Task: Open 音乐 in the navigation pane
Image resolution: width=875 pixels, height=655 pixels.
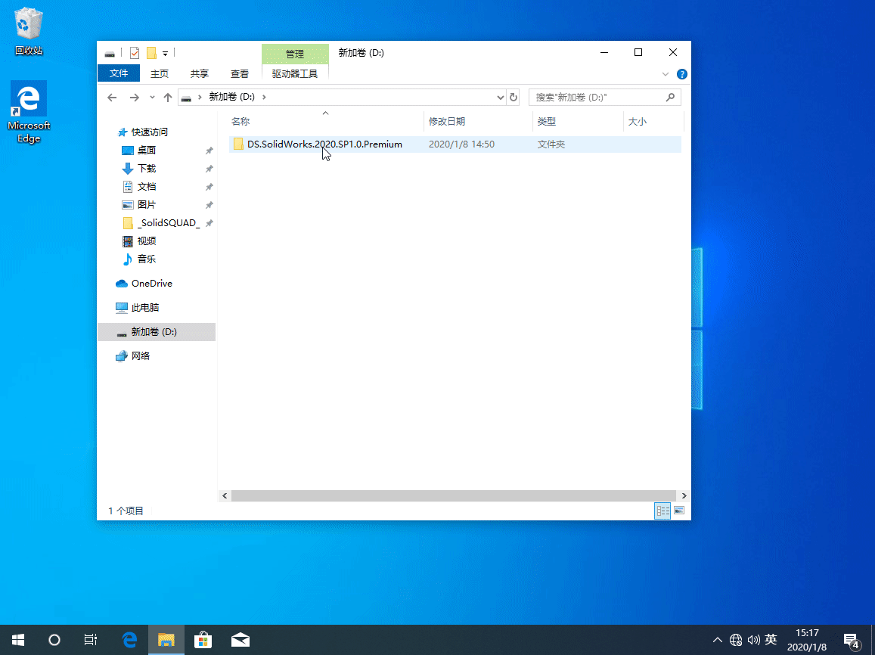Action: pos(146,259)
